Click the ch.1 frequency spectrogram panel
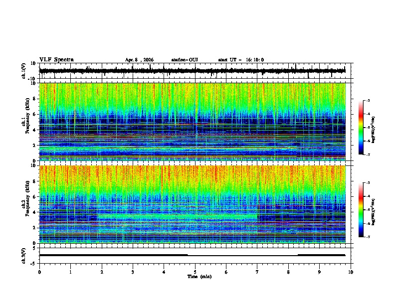 point(193,122)
